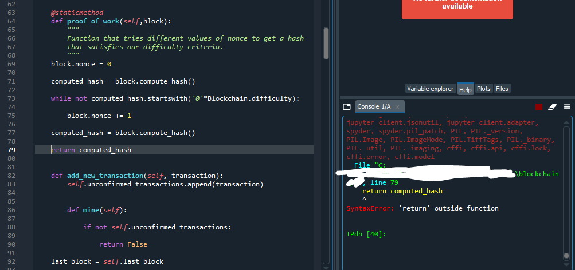Screen dimensions: 575x270
Task: Click the @staticmethod decorator line
Action: point(77,13)
